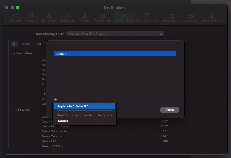
Task: Click the Done button
Action: [169, 110]
